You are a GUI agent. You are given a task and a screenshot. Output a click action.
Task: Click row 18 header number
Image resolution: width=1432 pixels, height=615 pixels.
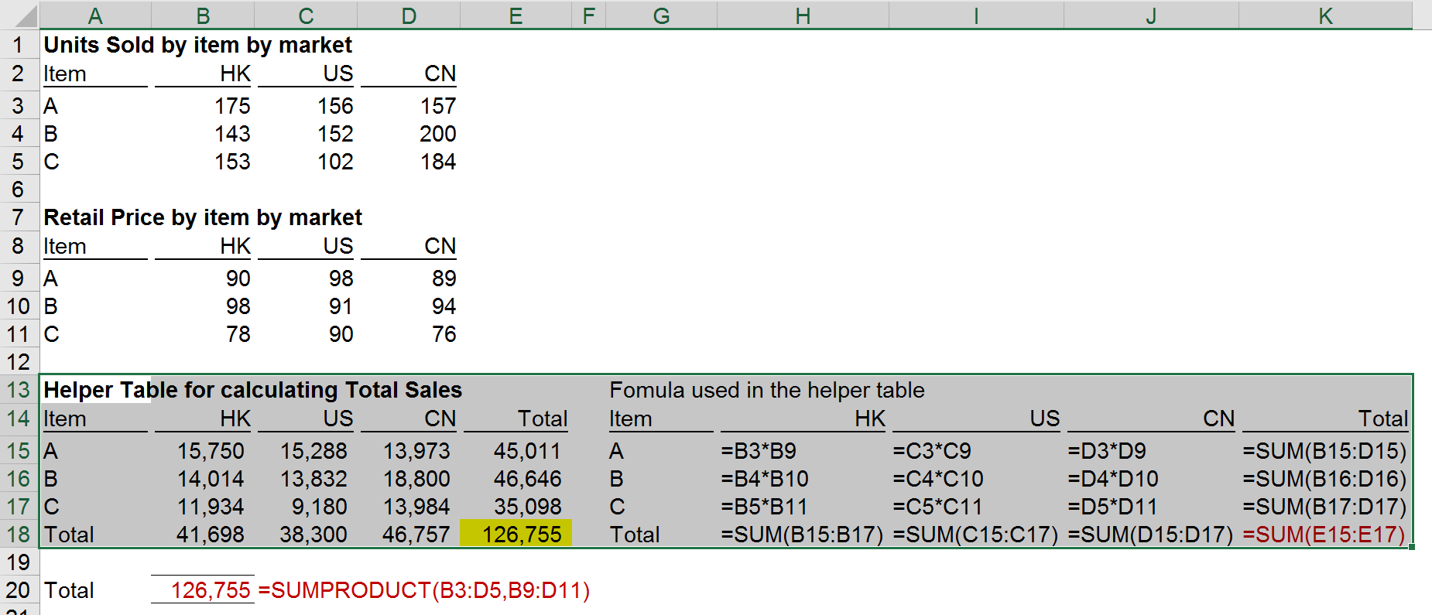pyautogui.click(x=19, y=535)
